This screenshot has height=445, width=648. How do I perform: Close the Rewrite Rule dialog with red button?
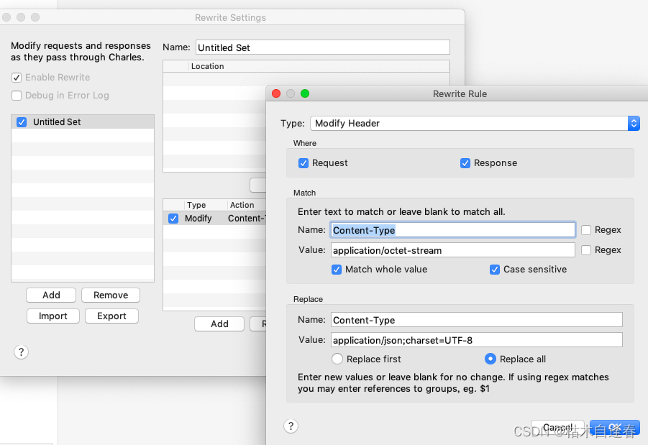coord(276,93)
